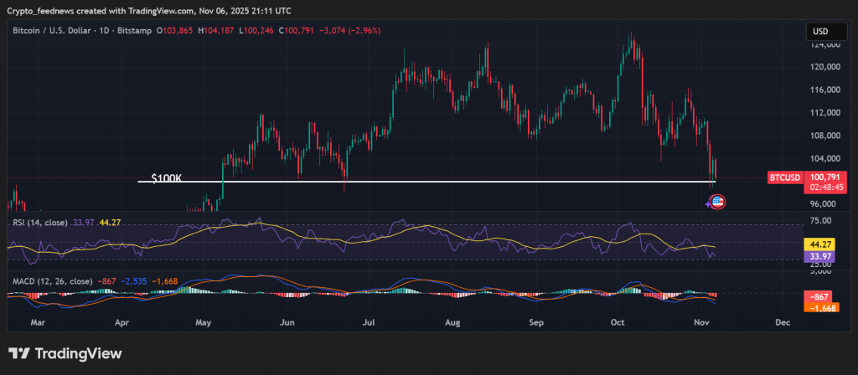Click the change −3,074 (−2.96%)
The image size is (858, 375).
[x=349, y=31]
